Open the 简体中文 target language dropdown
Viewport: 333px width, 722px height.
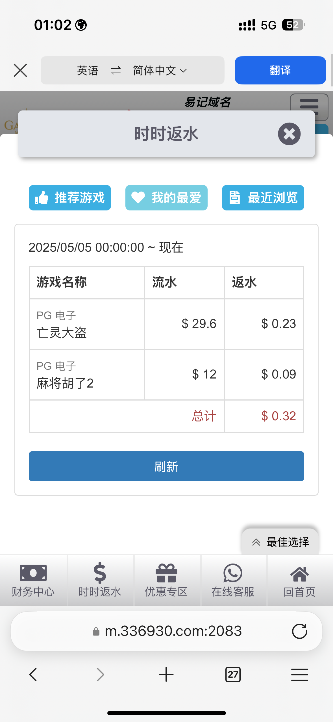pos(160,70)
